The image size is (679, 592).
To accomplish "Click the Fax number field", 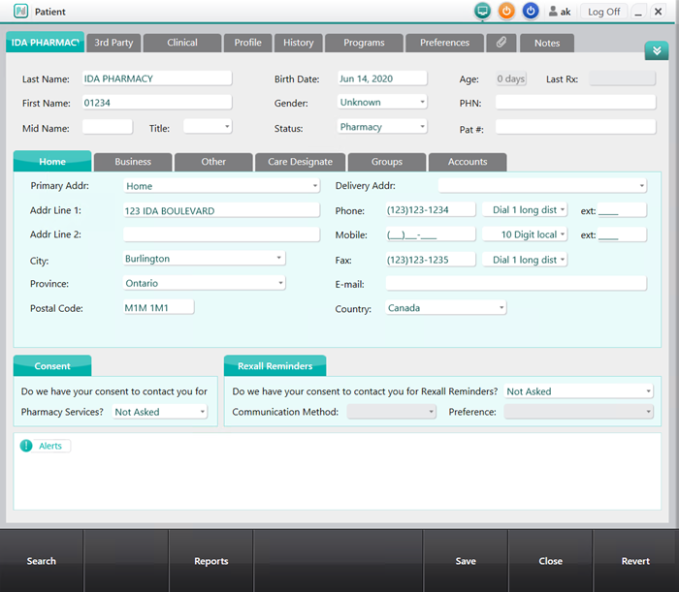I will [x=431, y=260].
